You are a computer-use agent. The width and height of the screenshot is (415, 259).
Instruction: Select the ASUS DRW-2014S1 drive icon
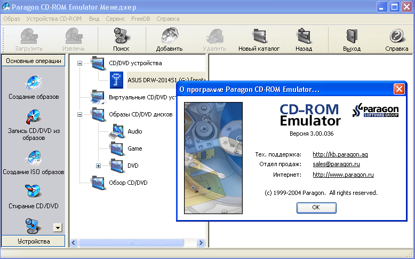[116, 80]
